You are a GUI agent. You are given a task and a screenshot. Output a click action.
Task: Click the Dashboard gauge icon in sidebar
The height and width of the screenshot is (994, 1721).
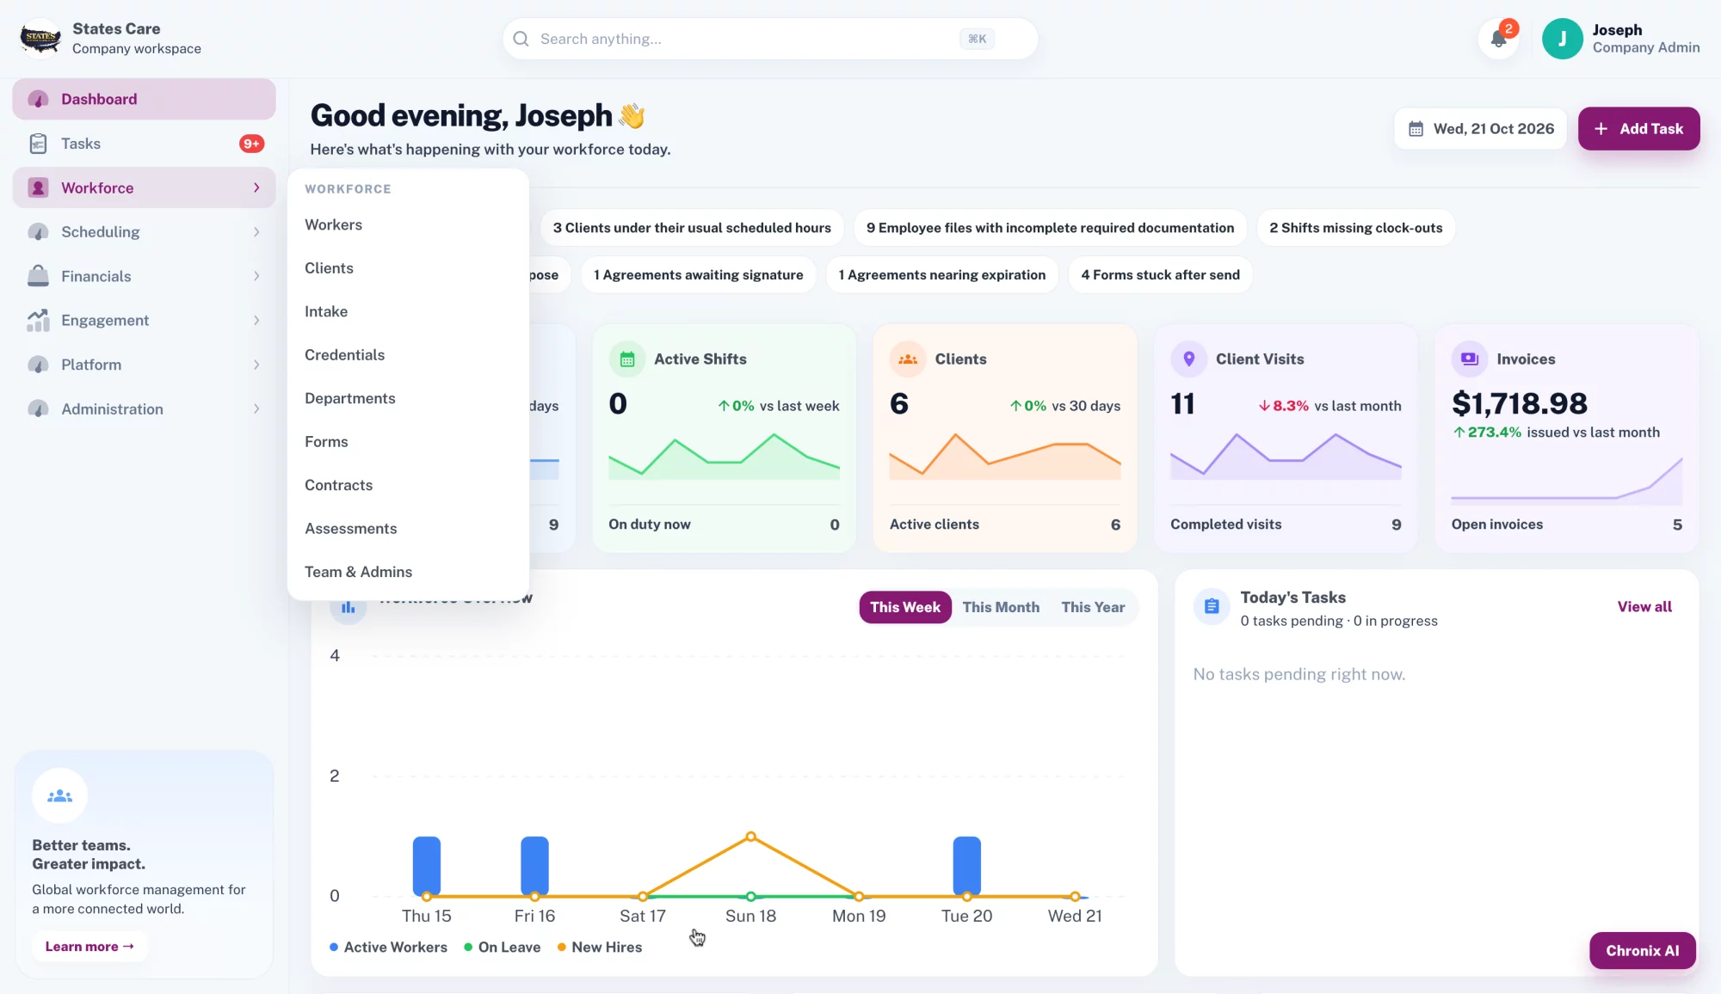38,99
